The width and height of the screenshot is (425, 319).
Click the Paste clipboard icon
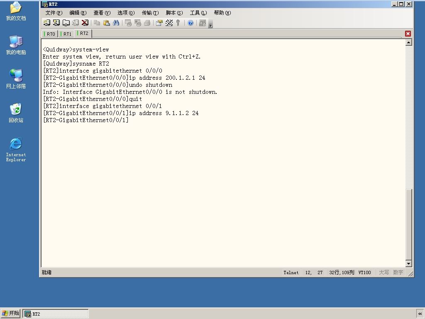(107, 23)
